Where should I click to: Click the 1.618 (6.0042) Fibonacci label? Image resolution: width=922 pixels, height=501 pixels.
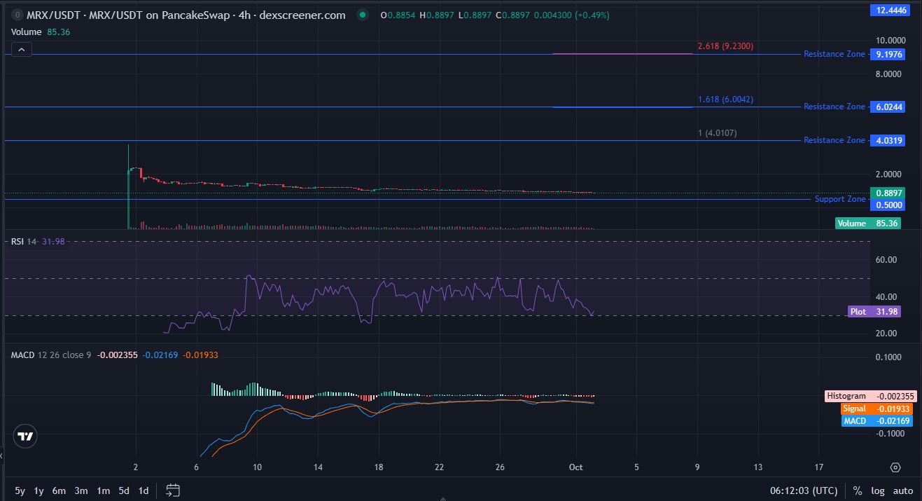point(725,99)
